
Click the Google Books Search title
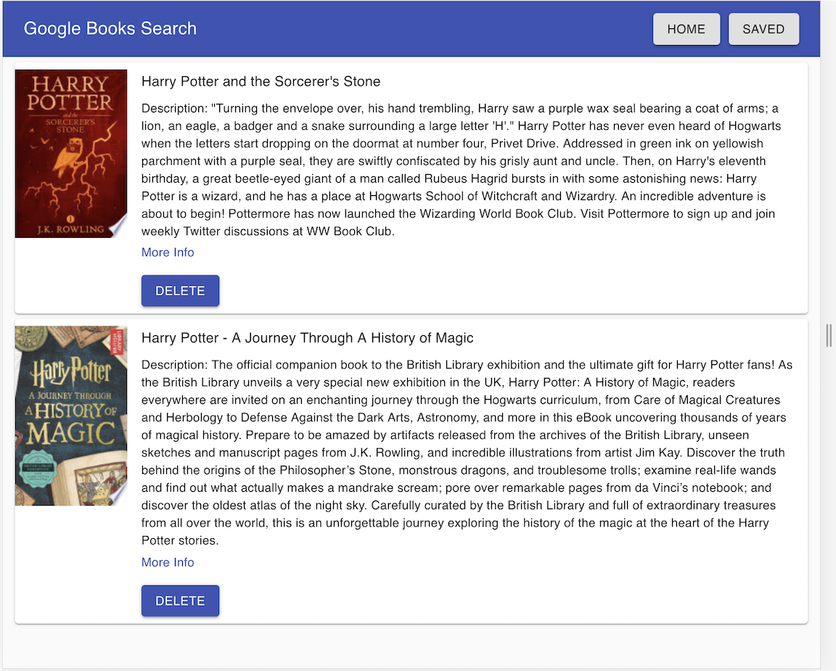tap(110, 28)
